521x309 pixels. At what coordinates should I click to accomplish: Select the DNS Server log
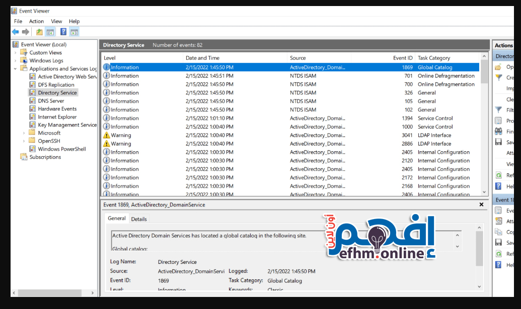click(x=51, y=101)
